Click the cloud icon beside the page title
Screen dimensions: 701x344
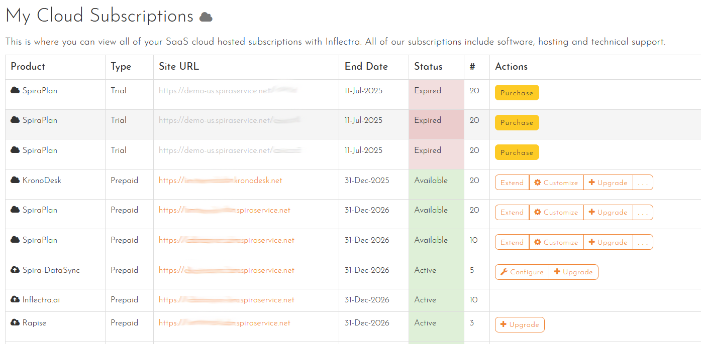[206, 16]
